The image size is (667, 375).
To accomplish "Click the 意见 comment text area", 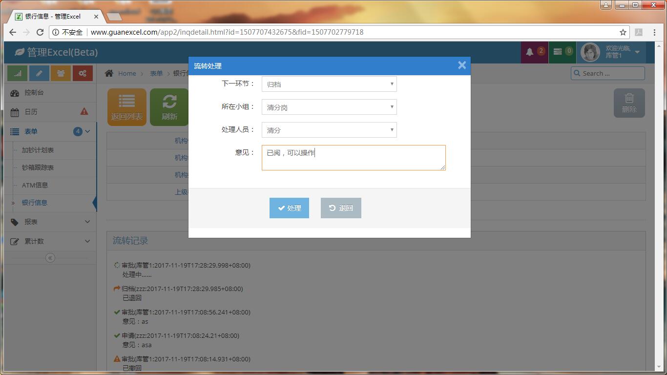I will [x=354, y=158].
